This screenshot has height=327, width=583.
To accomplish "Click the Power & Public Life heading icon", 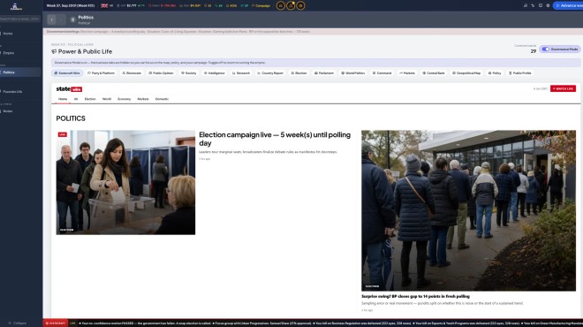I will tap(54, 52).
